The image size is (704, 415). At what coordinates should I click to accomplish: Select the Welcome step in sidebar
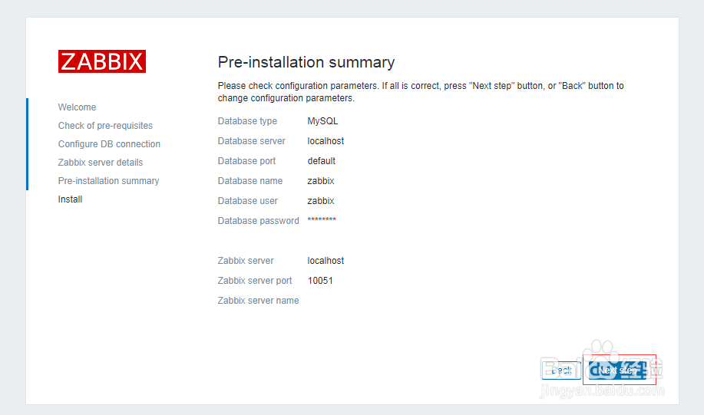point(77,107)
